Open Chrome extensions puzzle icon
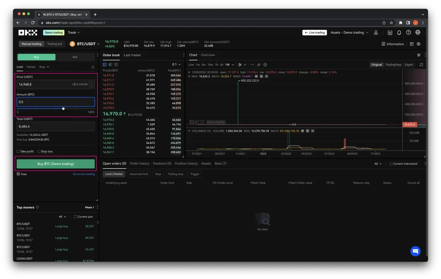Image resolution: width=441 pixels, height=279 pixels. (x=400, y=23)
